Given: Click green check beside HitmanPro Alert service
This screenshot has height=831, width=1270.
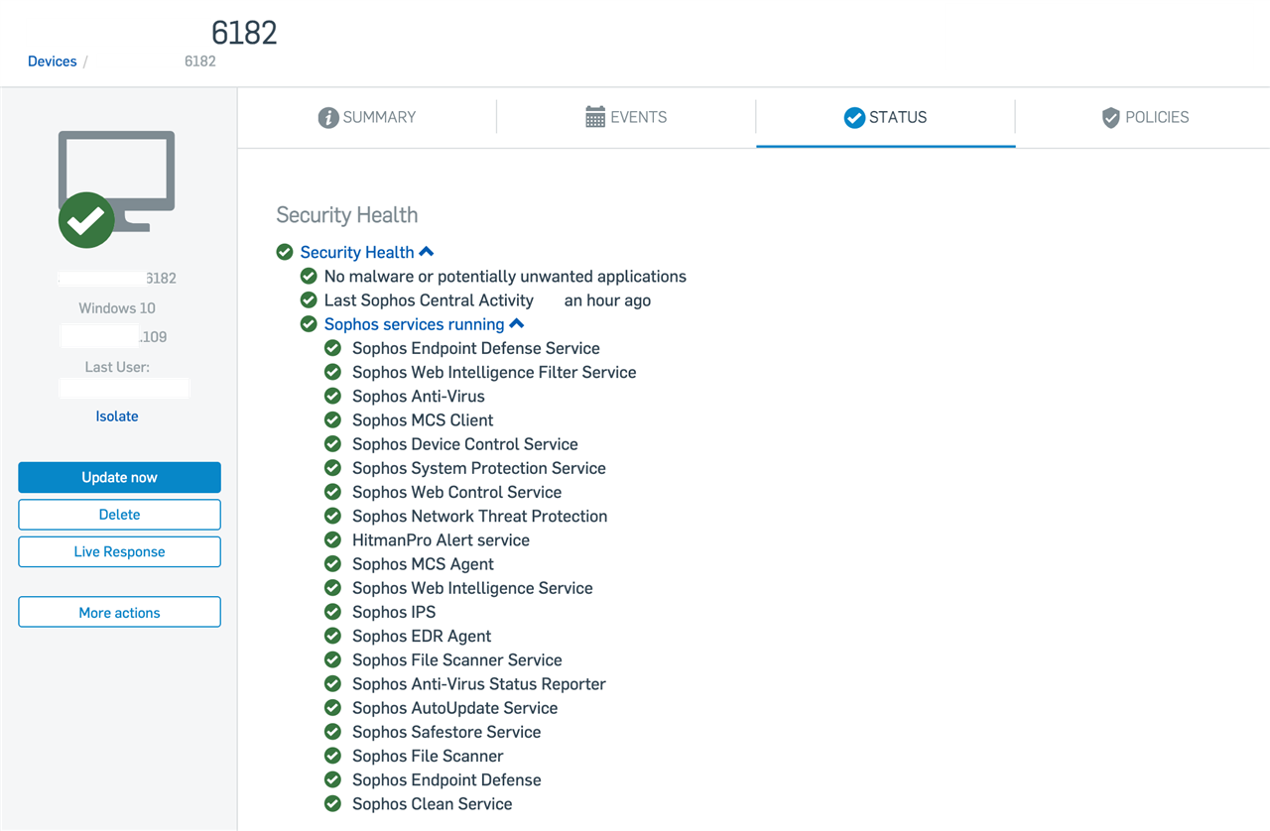Looking at the screenshot, I should tap(333, 540).
